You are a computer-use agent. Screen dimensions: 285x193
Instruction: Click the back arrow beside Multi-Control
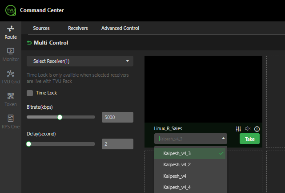tap(29, 43)
